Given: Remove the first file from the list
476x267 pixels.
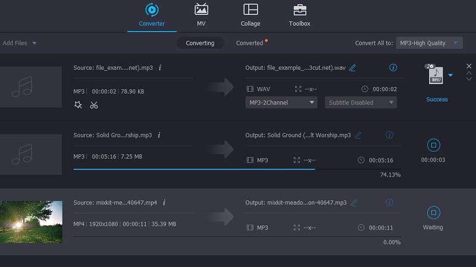Looking at the screenshot, I should (x=469, y=66).
